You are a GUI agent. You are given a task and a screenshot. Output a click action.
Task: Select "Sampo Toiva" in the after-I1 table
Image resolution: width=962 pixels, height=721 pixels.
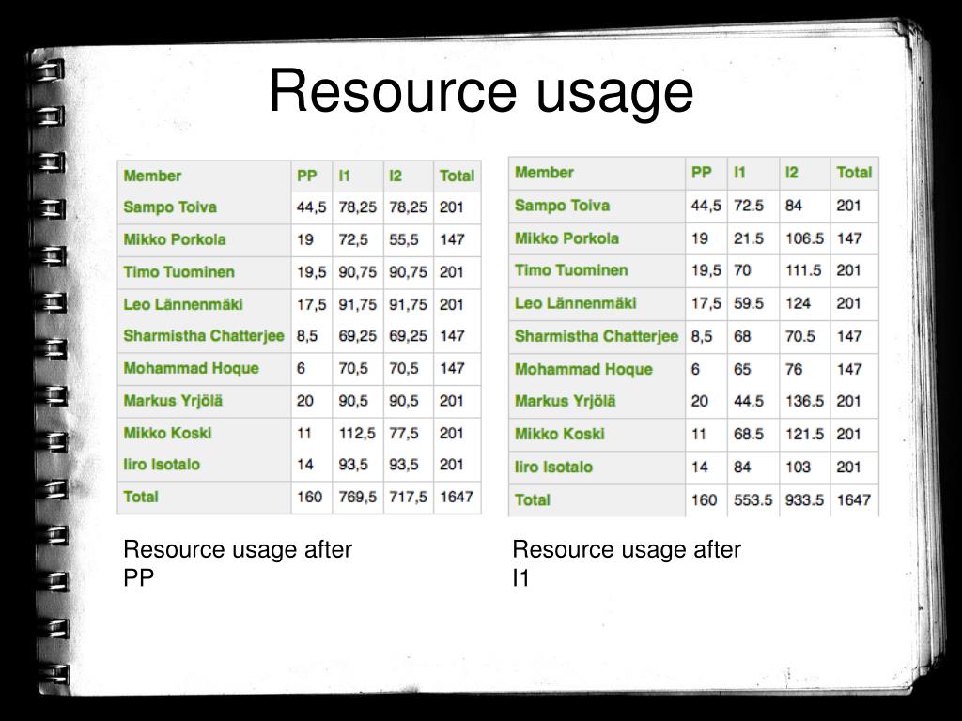click(562, 206)
